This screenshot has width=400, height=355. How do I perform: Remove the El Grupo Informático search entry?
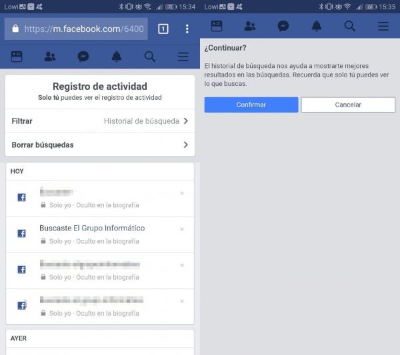(x=182, y=229)
